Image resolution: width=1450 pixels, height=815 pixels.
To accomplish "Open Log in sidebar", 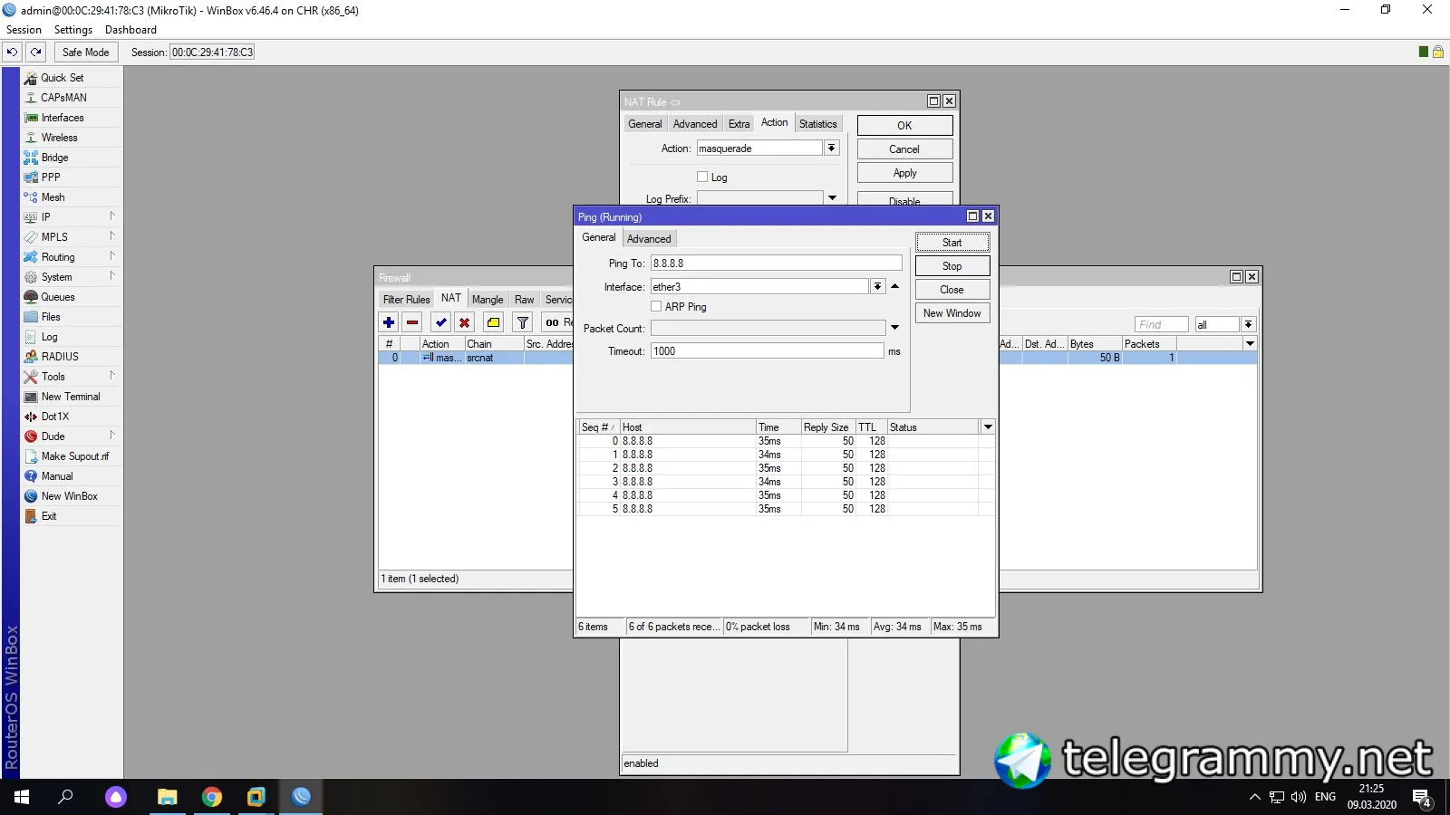I will [49, 337].
